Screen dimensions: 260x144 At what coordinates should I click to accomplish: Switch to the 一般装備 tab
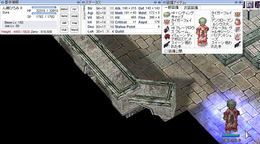(171, 7)
